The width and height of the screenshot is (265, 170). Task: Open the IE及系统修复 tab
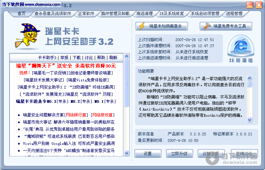pos(172,14)
